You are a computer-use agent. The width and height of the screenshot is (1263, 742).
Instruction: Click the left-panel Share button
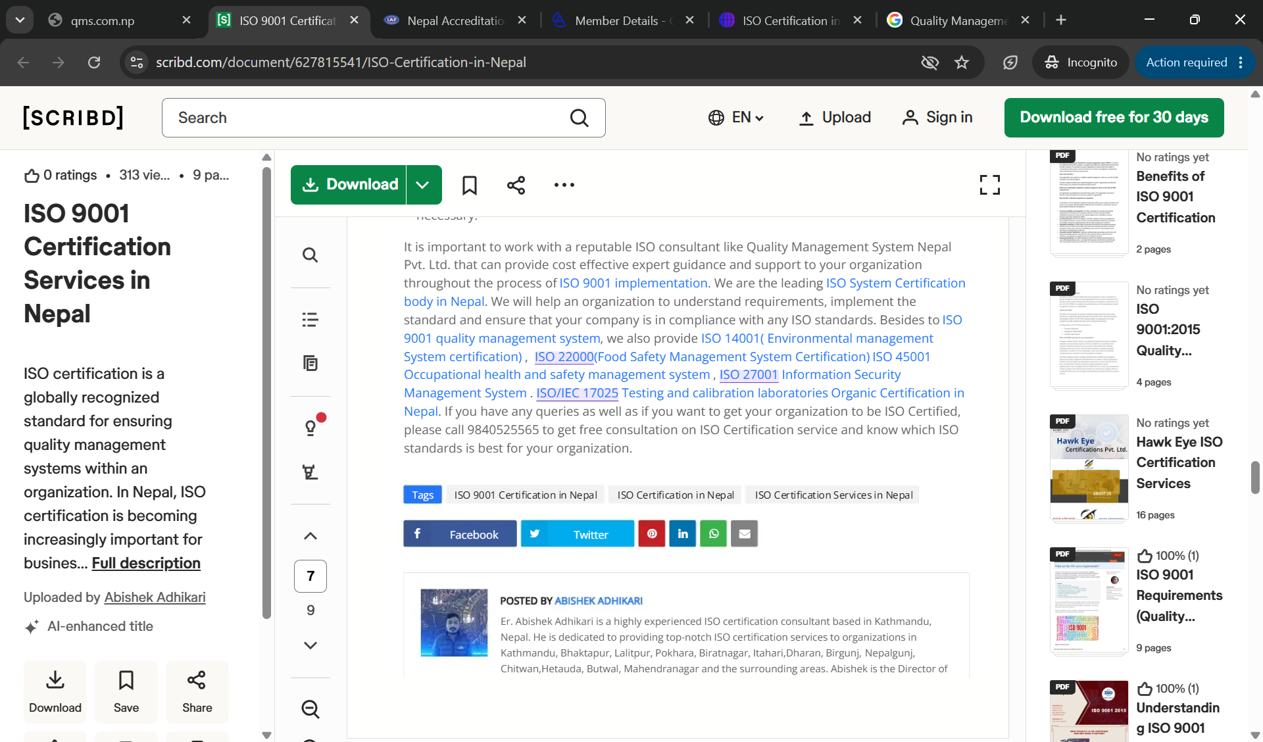tap(197, 692)
